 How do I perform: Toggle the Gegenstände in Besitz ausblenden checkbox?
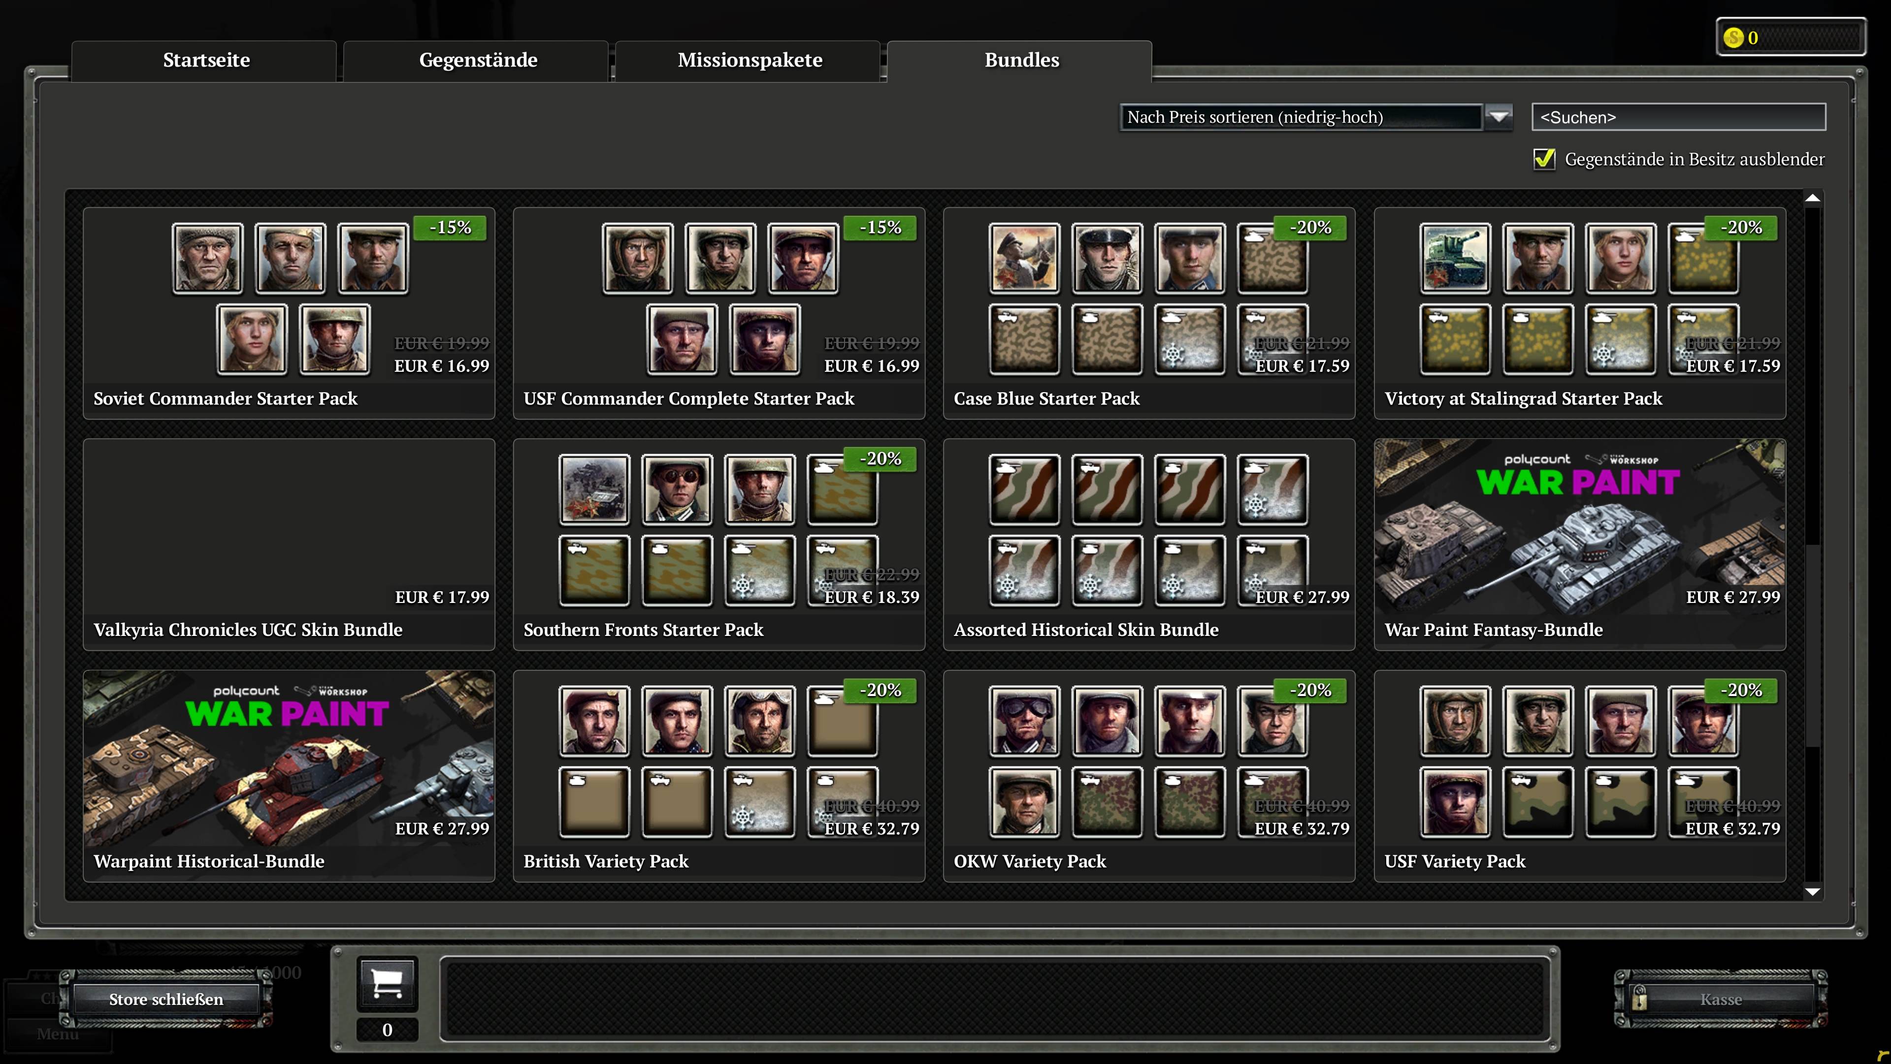pyautogui.click(x=1544, y=159)
